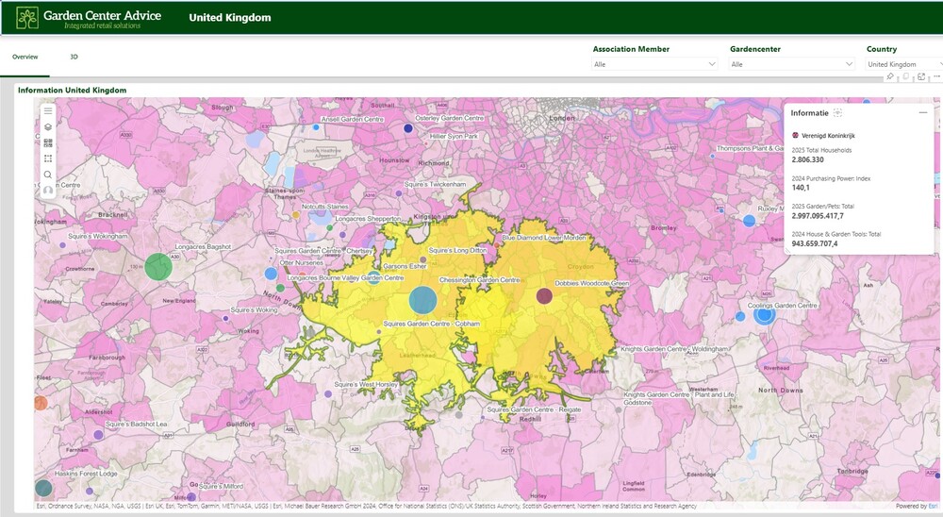Viewport: 943px width, 517px height.
Task: Follow the Esri link in Powered by
Action: pos(933,507)
